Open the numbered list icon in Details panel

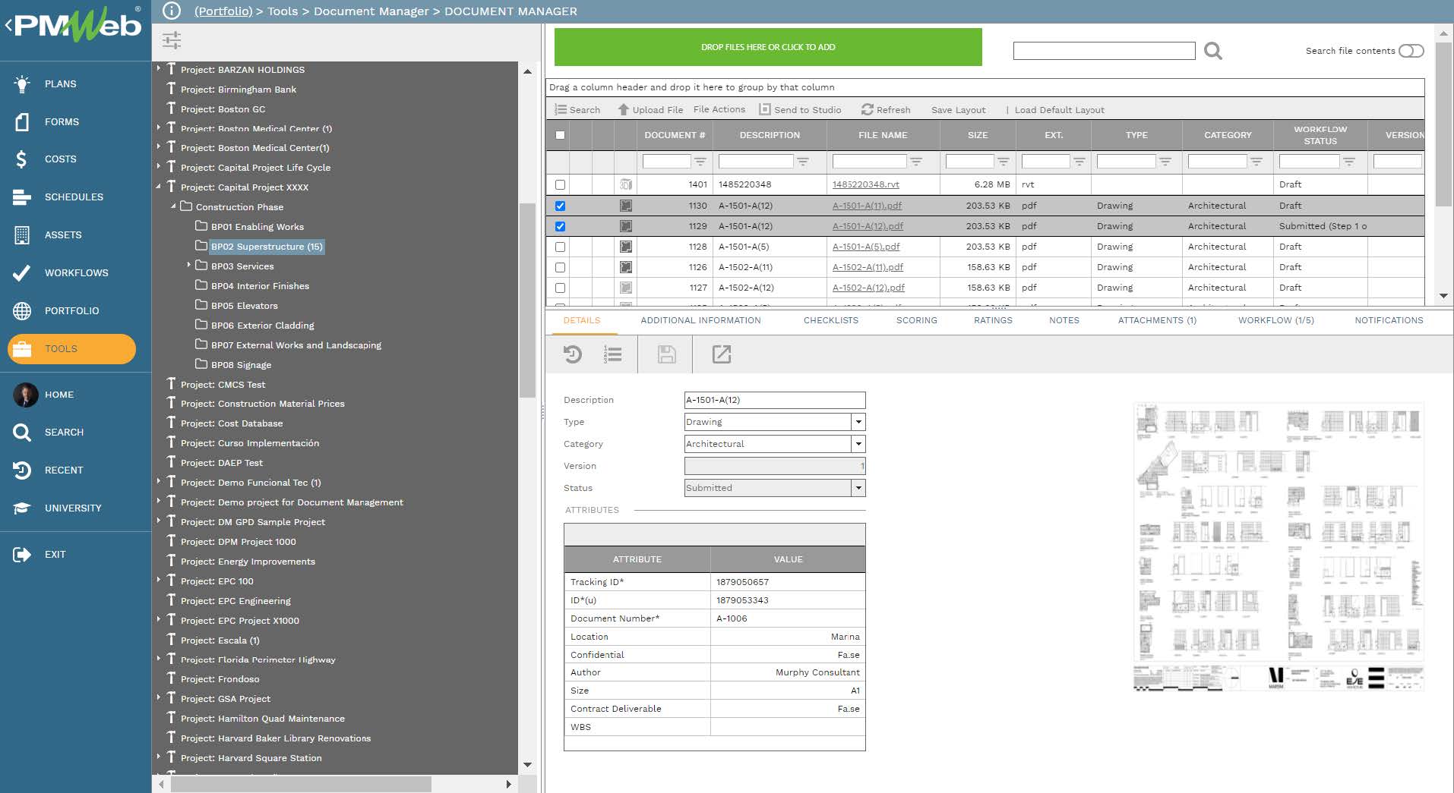[612, 354]
